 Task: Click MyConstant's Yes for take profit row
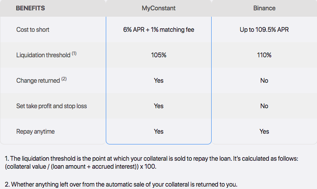[159, 106]
